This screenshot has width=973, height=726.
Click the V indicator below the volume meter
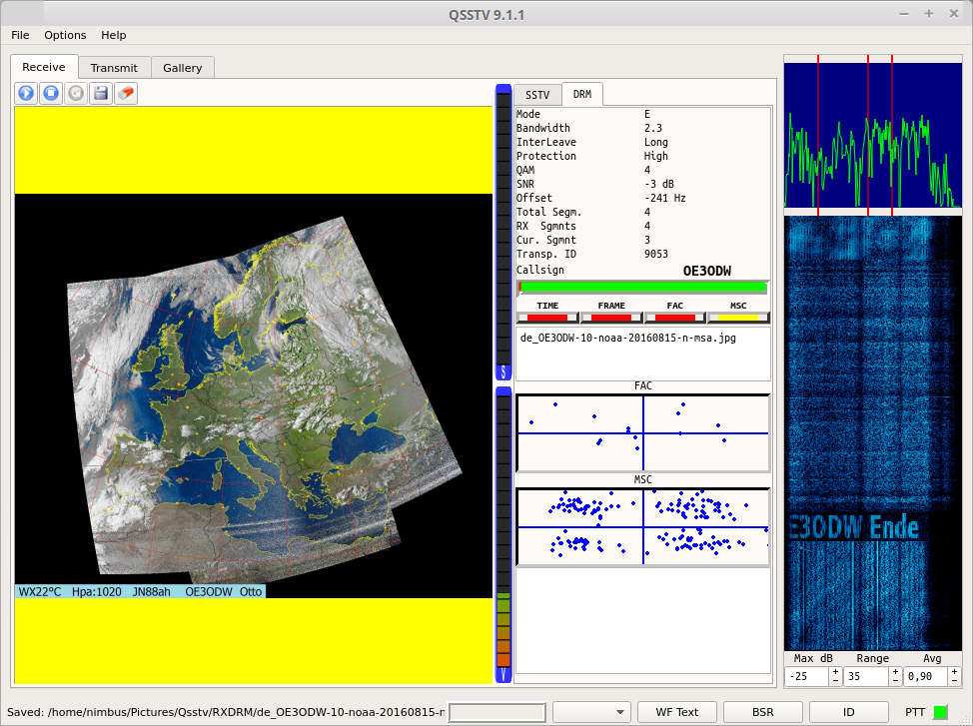[x=503, y=675]
